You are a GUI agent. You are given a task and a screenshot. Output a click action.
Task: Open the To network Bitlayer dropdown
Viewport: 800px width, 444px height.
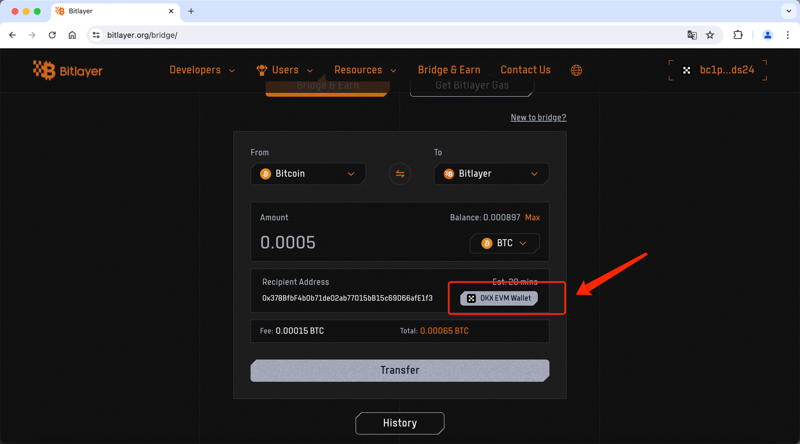(491, 174)
